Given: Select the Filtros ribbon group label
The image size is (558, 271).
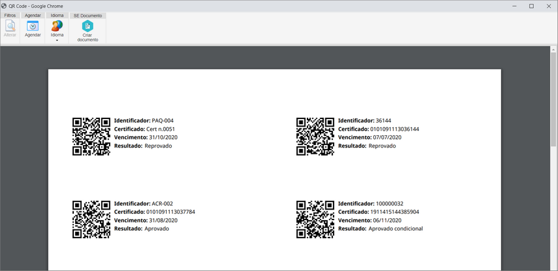Looking at the screenshot, I should pos(10,16).
